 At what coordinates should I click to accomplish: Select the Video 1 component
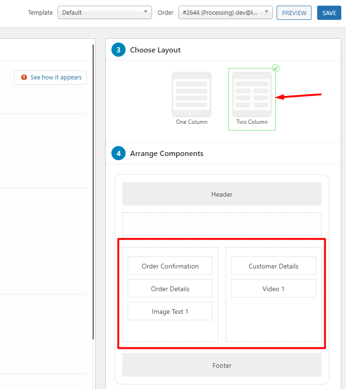(273, 288)
